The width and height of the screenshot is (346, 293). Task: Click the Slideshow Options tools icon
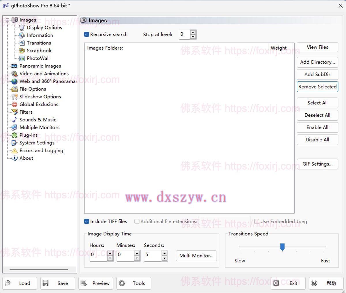tap(14, 97)
